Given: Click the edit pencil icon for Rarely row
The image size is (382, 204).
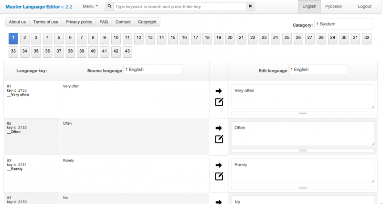Looking at the screenshot, I should point(219,176).
